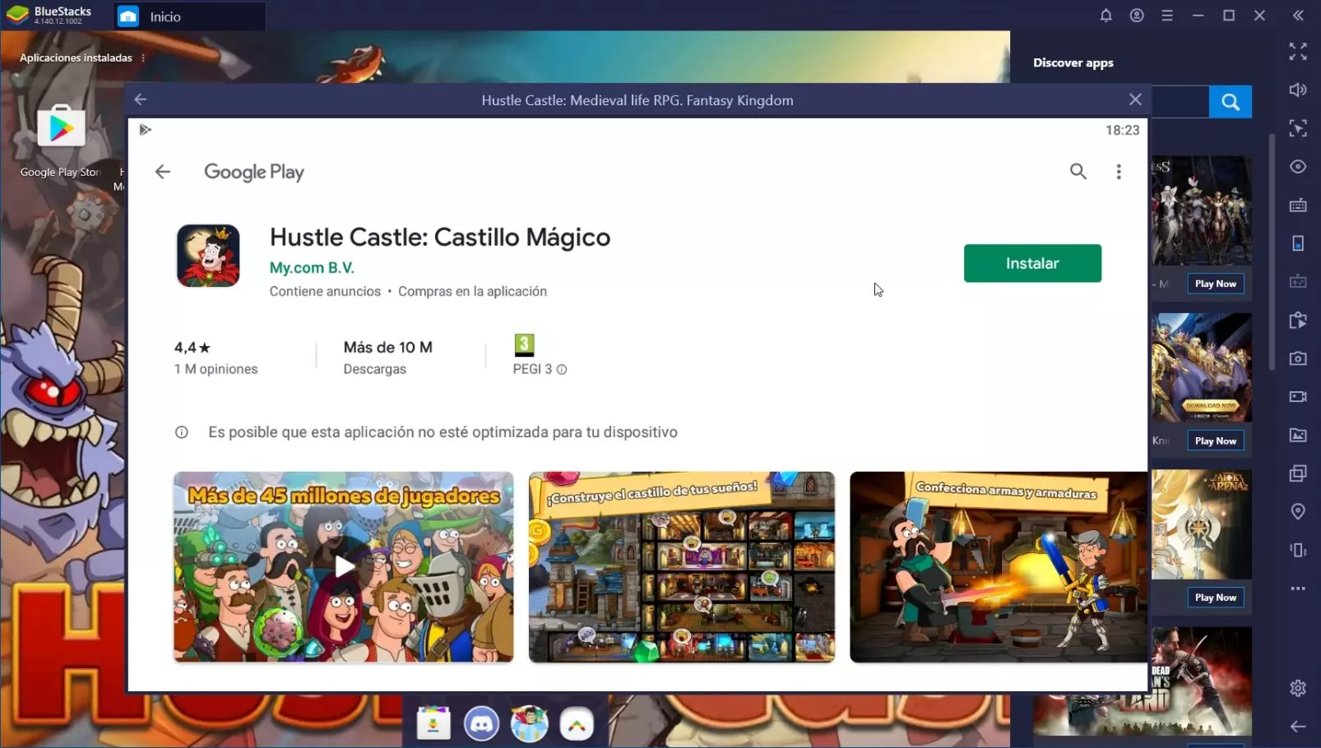Go back using the Google Play back arrow
The image size is (1321, 748).
point(163,172)
